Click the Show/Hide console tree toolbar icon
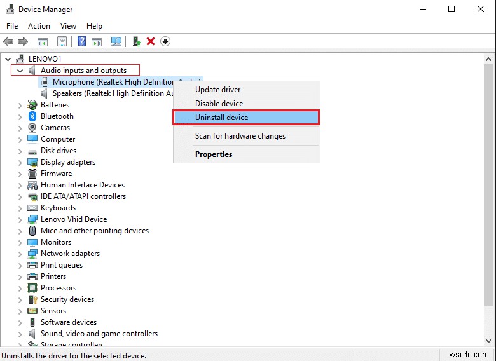 click(x=43, y=41)
